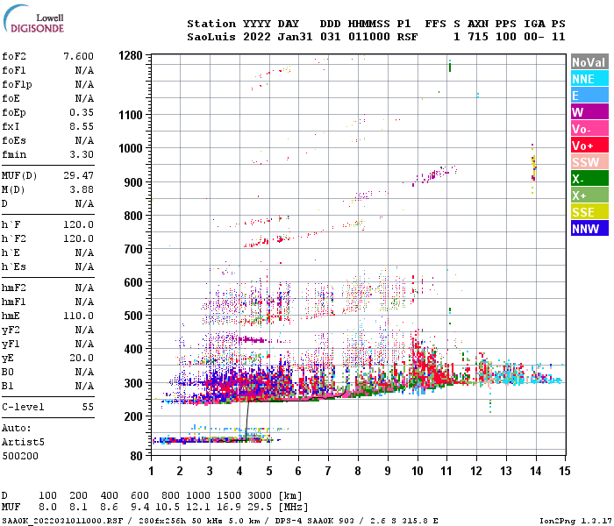Click the 5 MHz frequency axis label
The width and height of the screenshot is (614, 526).
point(269,471)
